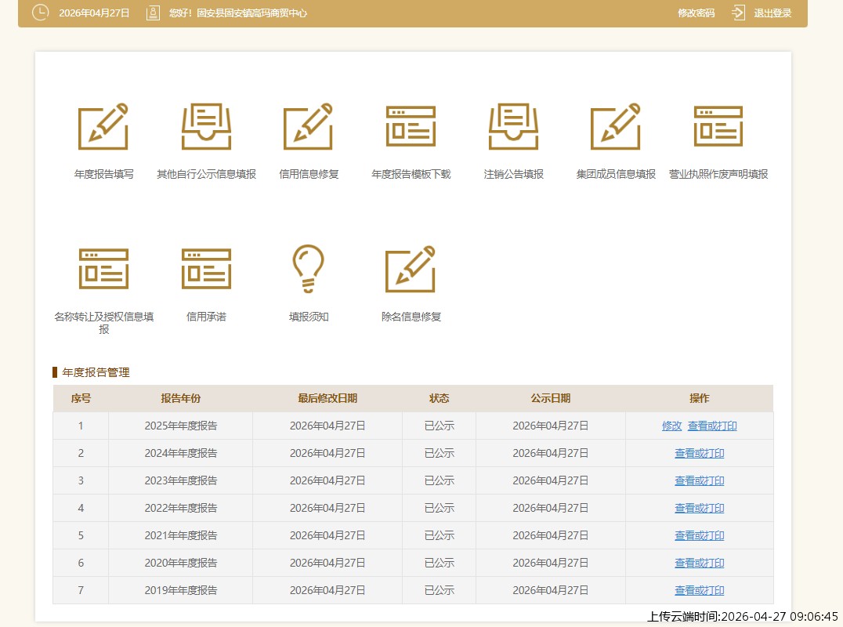The width and height of the screenshot is (843, 627).
Task: Click the 名称转让及授权信息填报 icon
Action: (103, 269)
